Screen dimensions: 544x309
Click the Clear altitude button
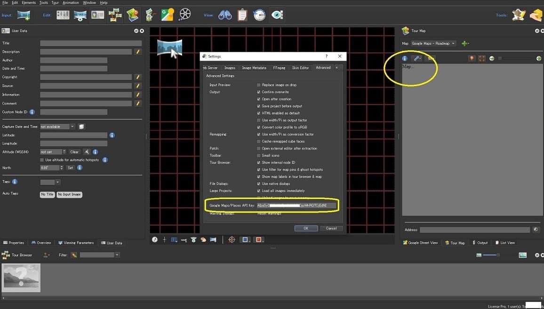[x=74, y=152]
